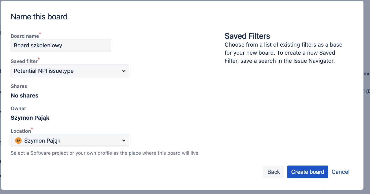Click the red asterisk beside Saved filter

pyautogui.click(x=39, y=59)
